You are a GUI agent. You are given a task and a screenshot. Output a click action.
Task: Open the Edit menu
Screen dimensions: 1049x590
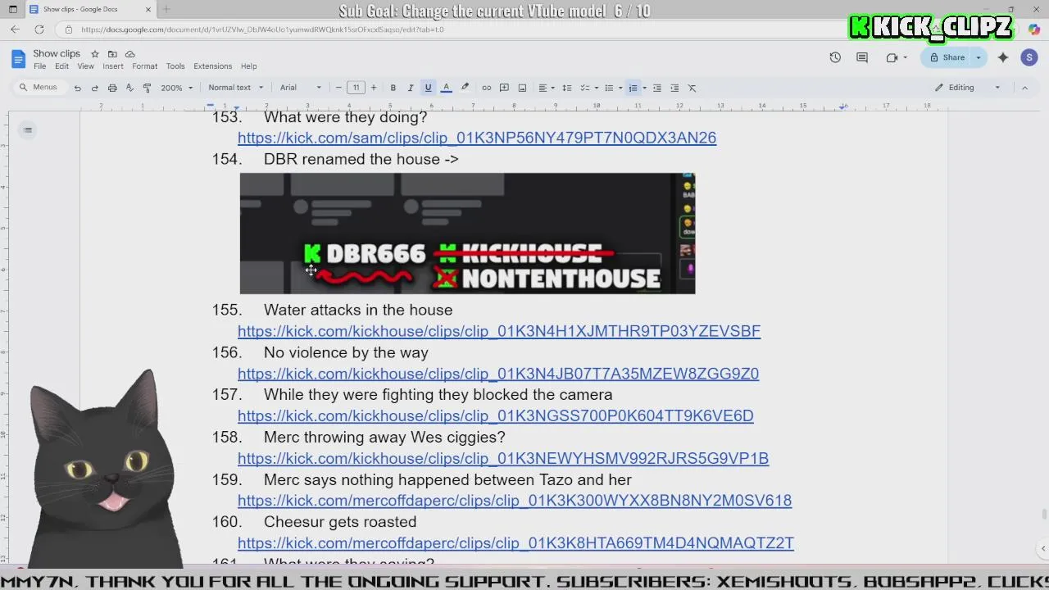point(61,66)
